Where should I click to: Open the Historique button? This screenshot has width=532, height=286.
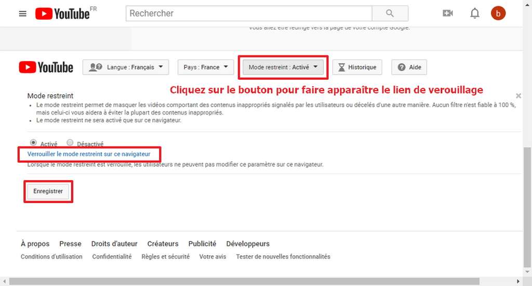click(357, 67)
